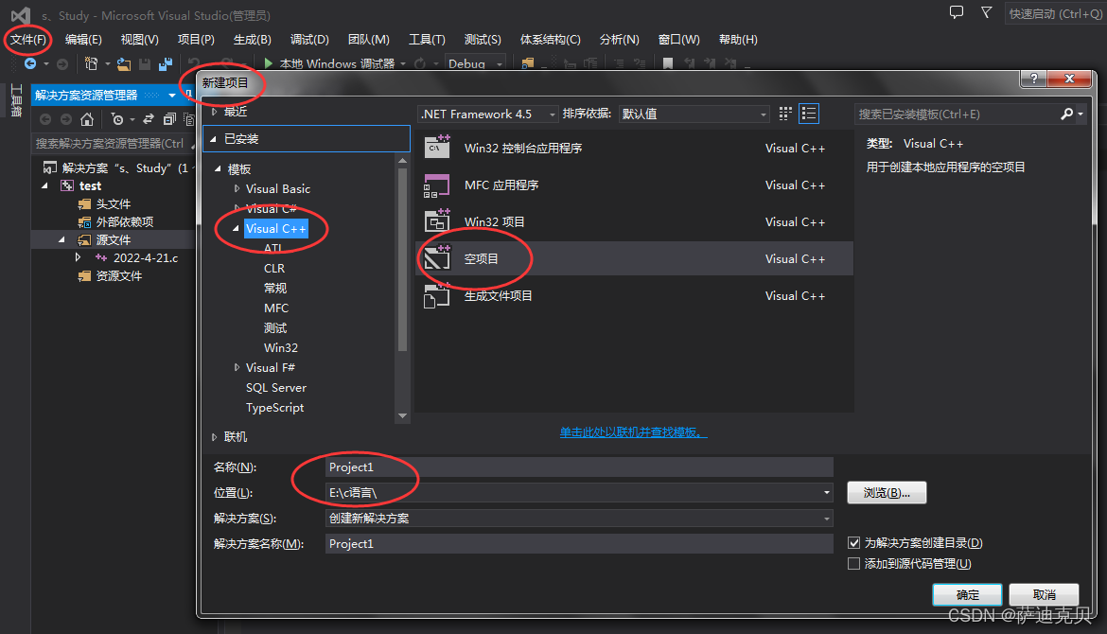Click the bookmark icon in main toolbar
Screen dimensions: 1107x634
668,63
